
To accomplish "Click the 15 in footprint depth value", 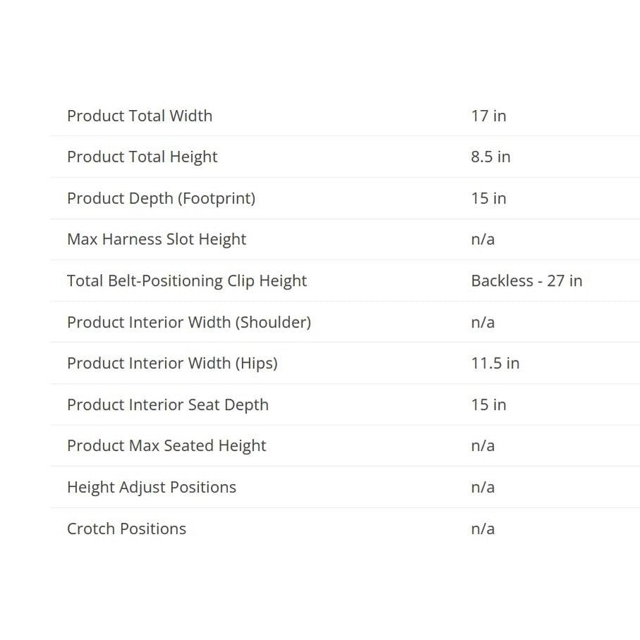I will tap(488, 198).
